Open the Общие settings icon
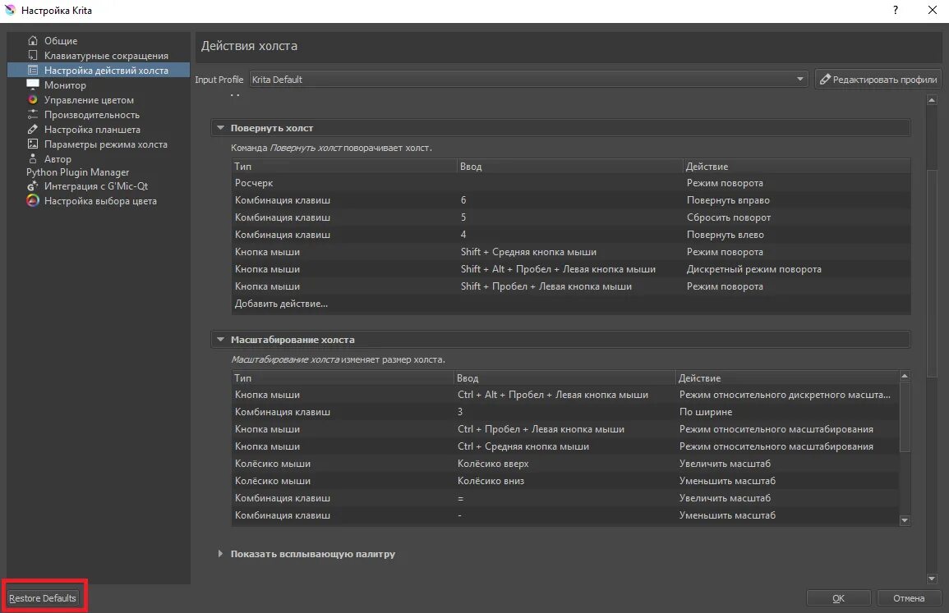 pos(33,40)
